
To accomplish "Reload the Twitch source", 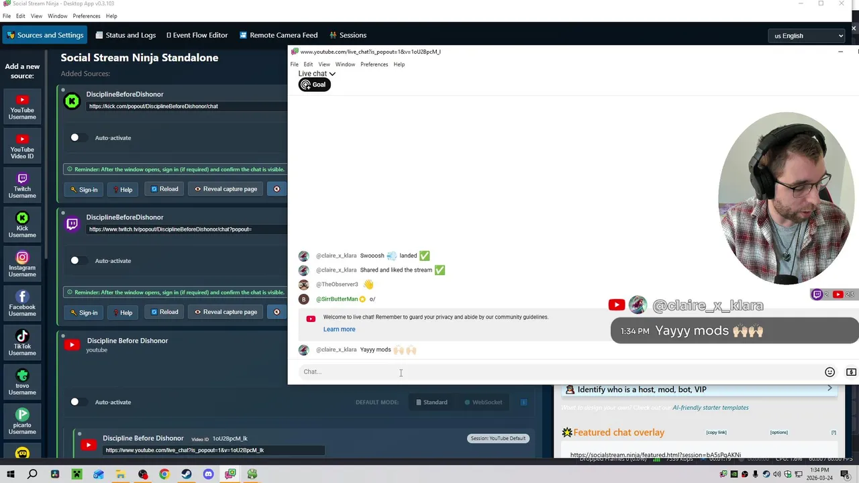I will [164, 312].
